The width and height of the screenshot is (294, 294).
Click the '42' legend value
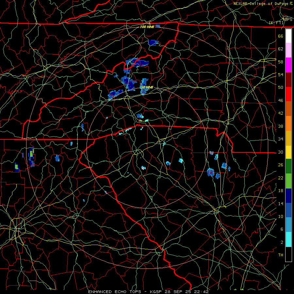pyautogui.click(x=281, y=113)
